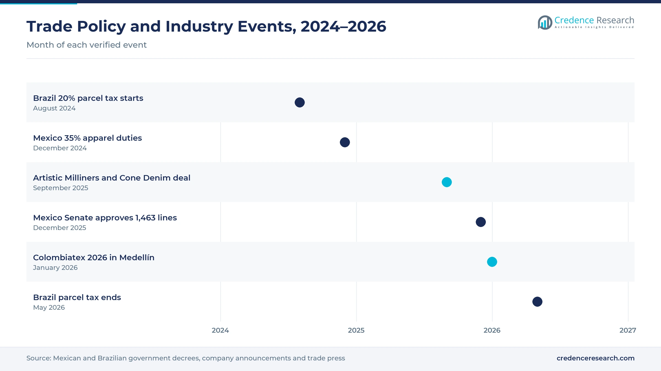This screenshot has height=371, width=661.
Task: Select the December 2024 date text
Action: 60,148
